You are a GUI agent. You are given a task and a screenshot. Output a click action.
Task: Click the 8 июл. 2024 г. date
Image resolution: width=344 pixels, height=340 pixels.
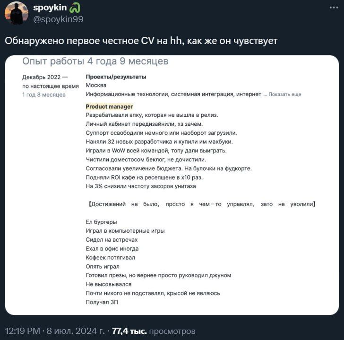(76, 331)
